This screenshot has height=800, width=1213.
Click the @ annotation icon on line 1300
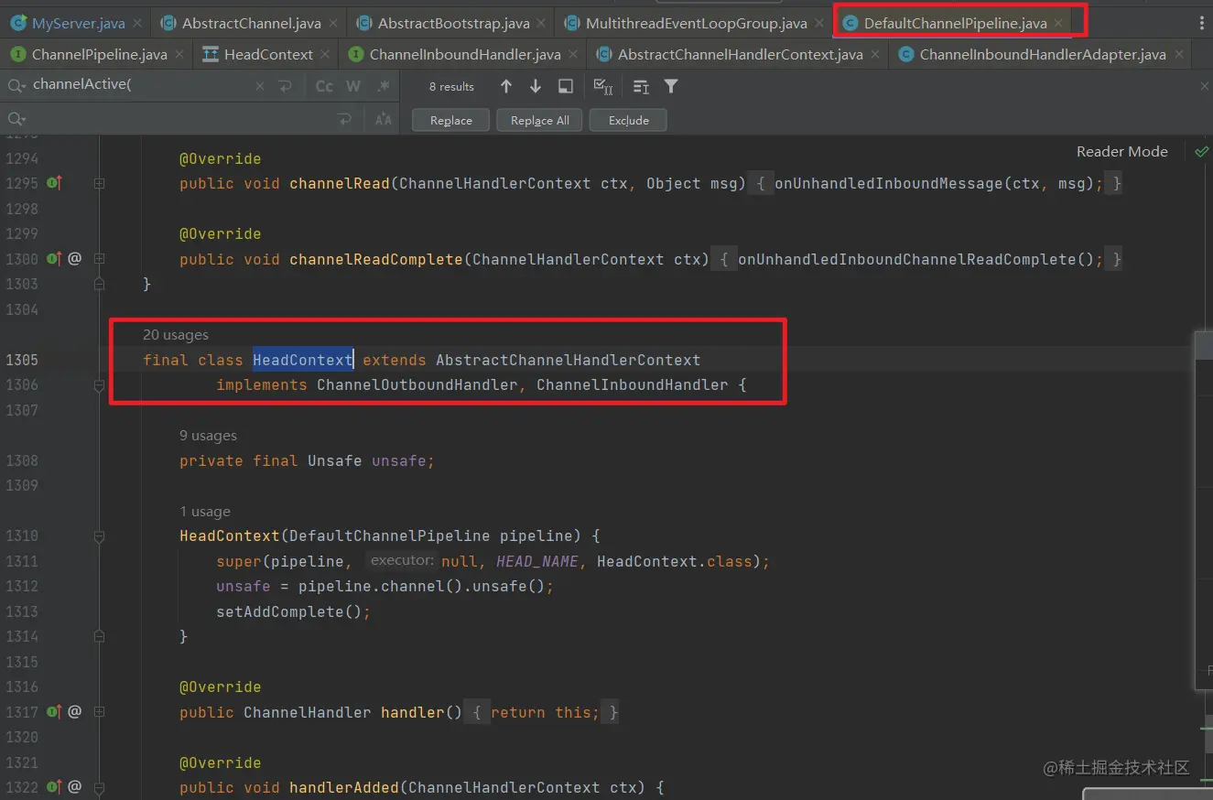pos(75,259)
